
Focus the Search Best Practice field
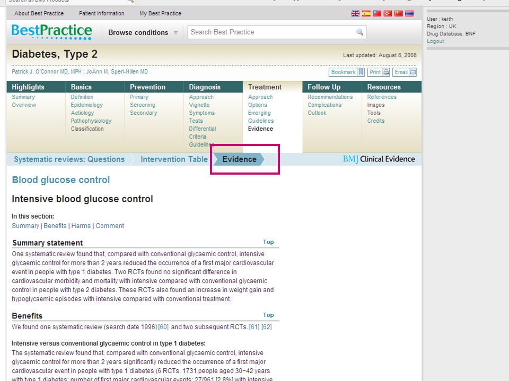(277, 32)
